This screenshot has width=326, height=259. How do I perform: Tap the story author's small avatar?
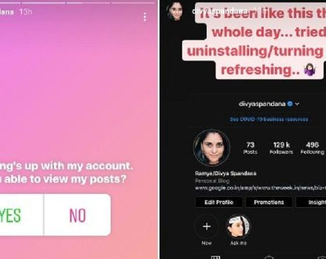click(x=175, y=11)
